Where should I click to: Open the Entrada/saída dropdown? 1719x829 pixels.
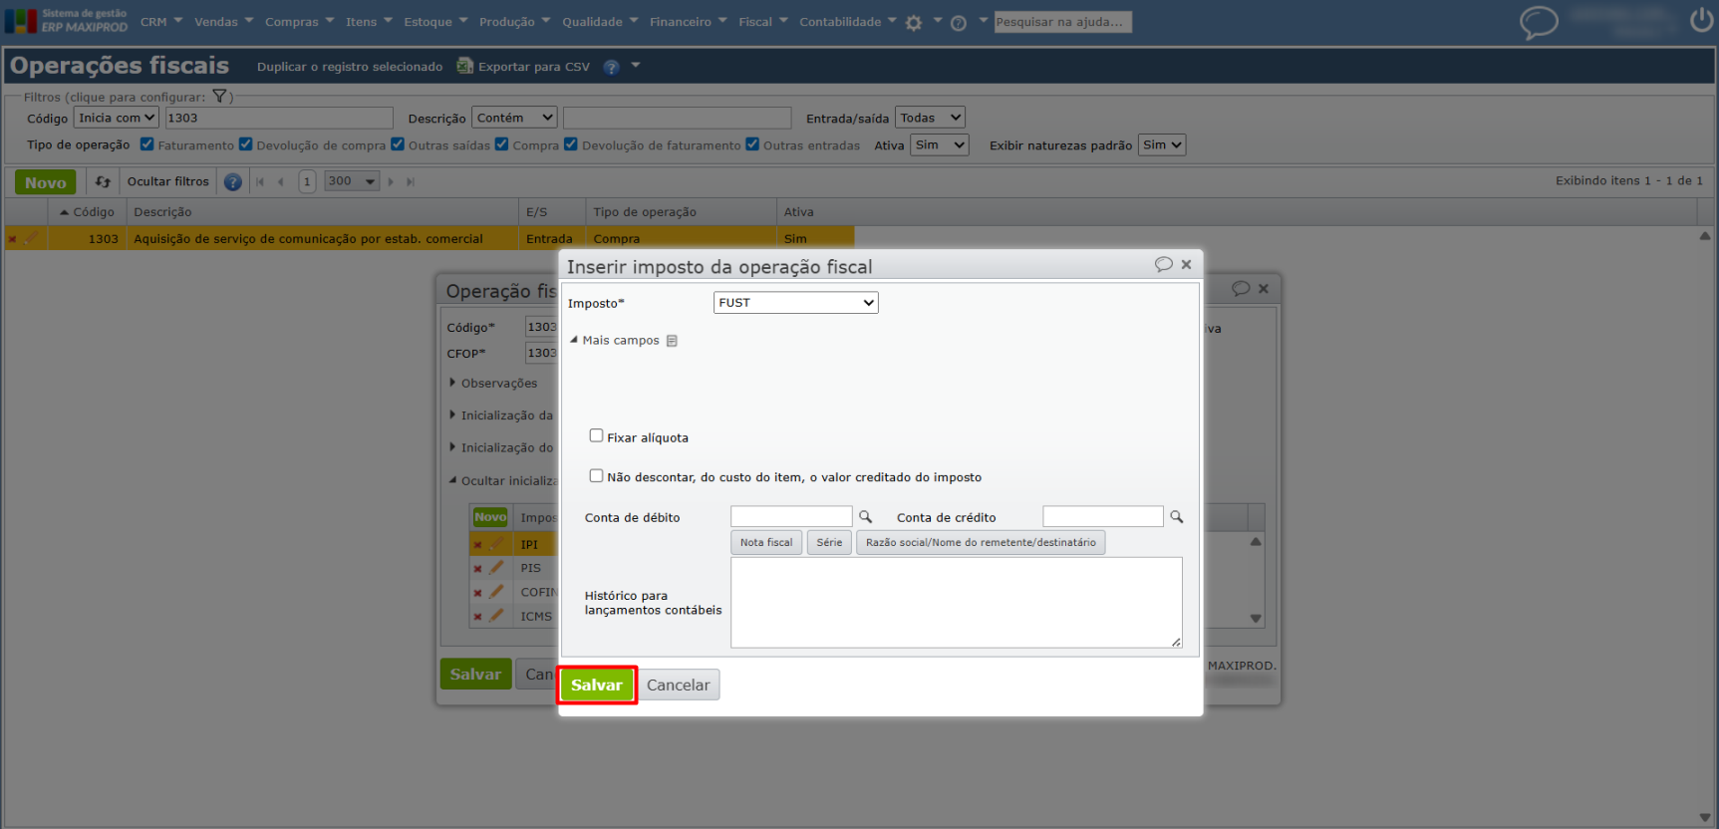click(x=930, y=118)
